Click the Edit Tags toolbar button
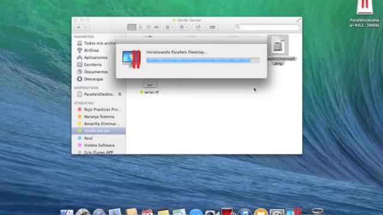Image resolution: width=383 pixels, height=215 pixels. [x=212, y=27]
